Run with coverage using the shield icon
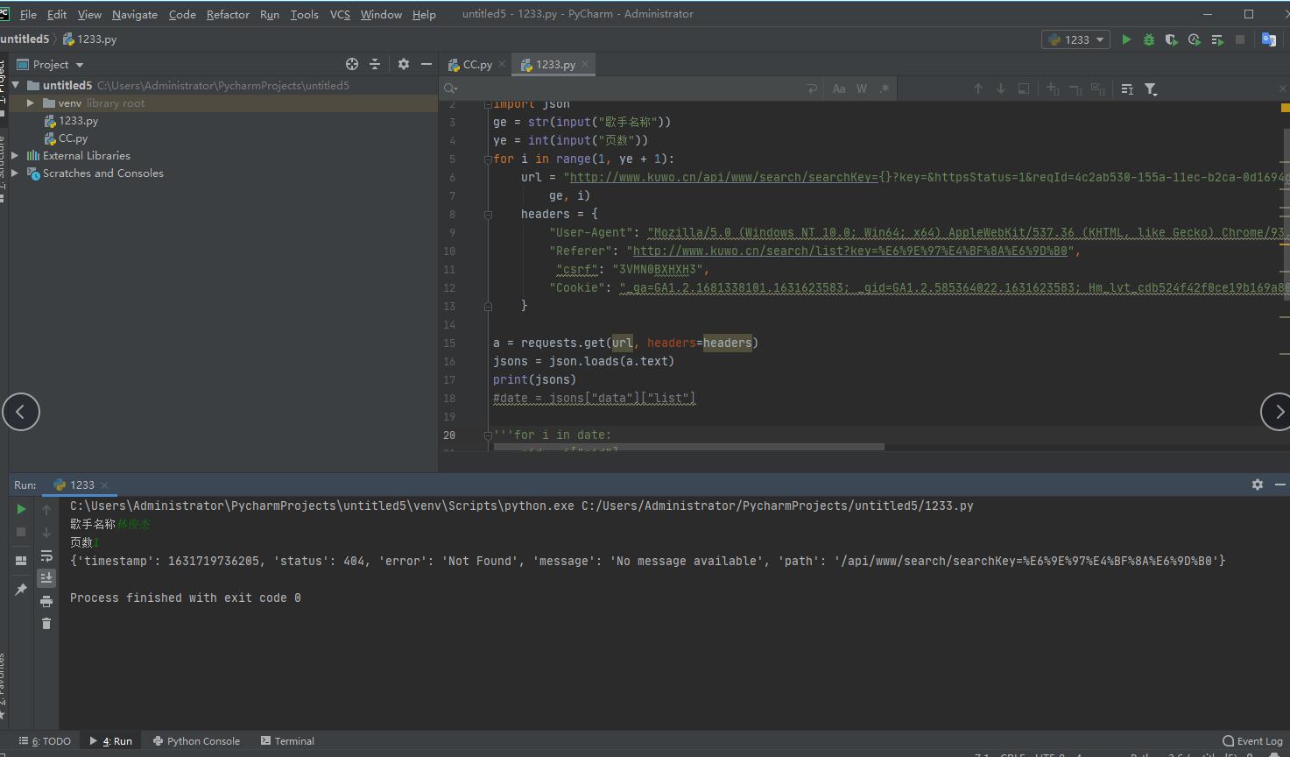The height and width of the screenshot is (757, 1290). tap(1171, 39)
